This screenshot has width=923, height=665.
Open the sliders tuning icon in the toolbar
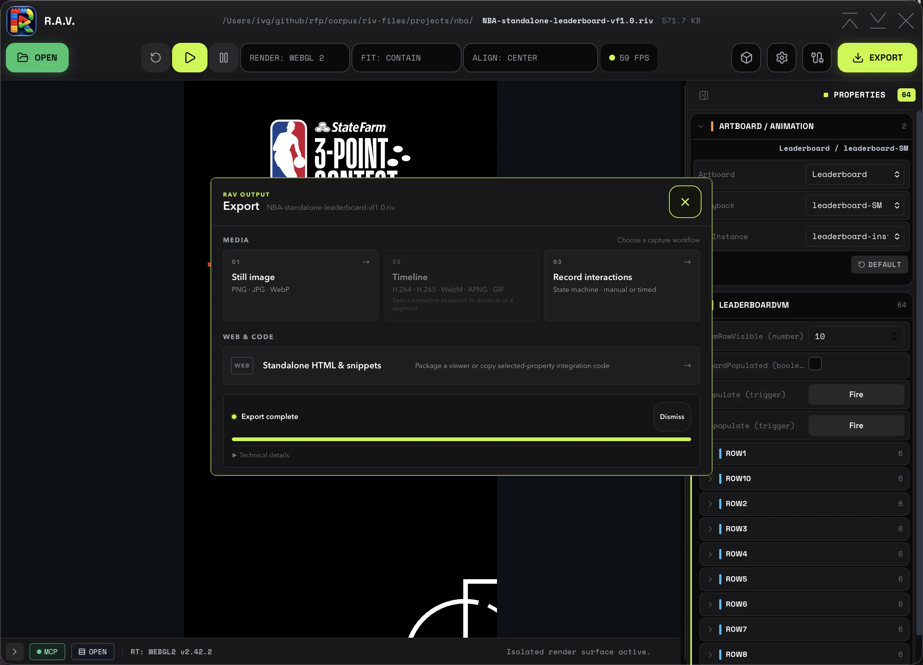(x=817, y=57)
